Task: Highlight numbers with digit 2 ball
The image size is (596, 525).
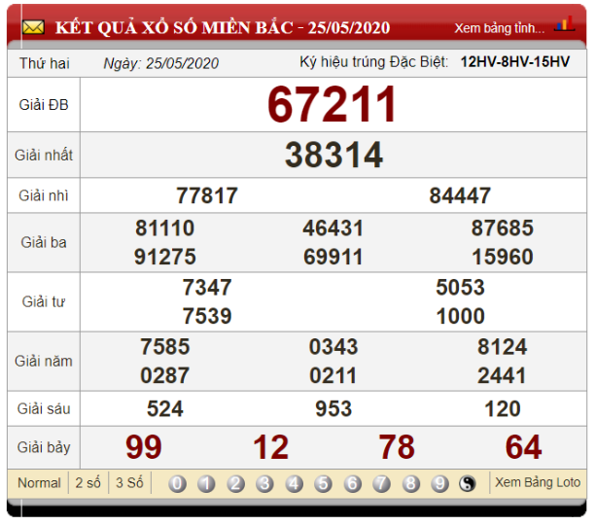Action: [x=235, y=483]
